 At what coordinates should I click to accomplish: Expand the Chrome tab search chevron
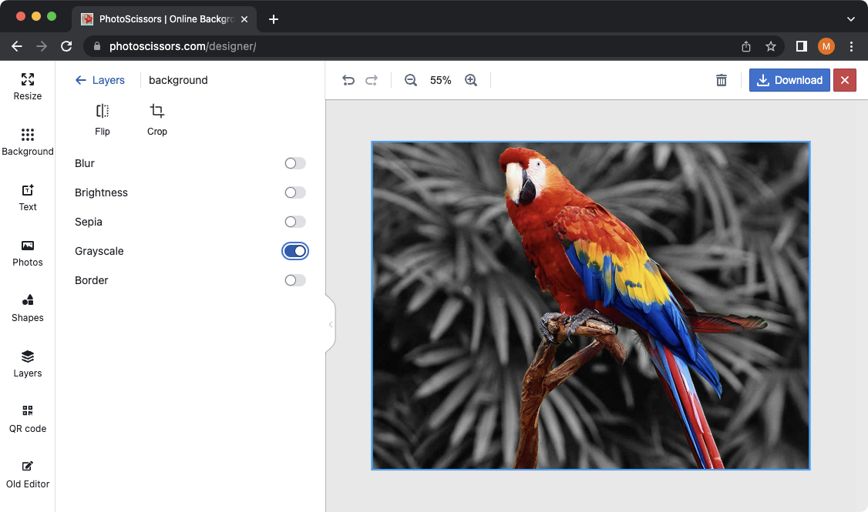pyautogui.click(x=851, y=19)
